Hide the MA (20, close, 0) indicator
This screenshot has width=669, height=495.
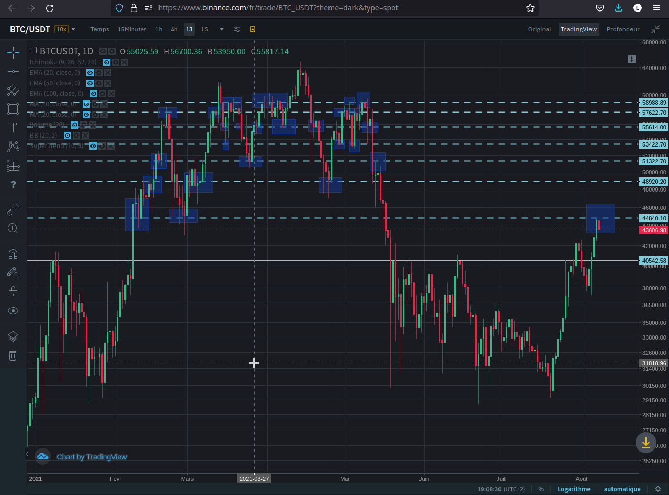coord(86,115)
